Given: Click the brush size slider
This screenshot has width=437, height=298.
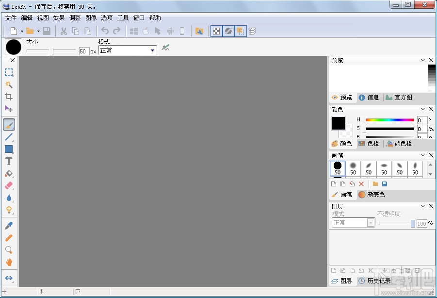Looking at the screenshot, I should (51, 51).
